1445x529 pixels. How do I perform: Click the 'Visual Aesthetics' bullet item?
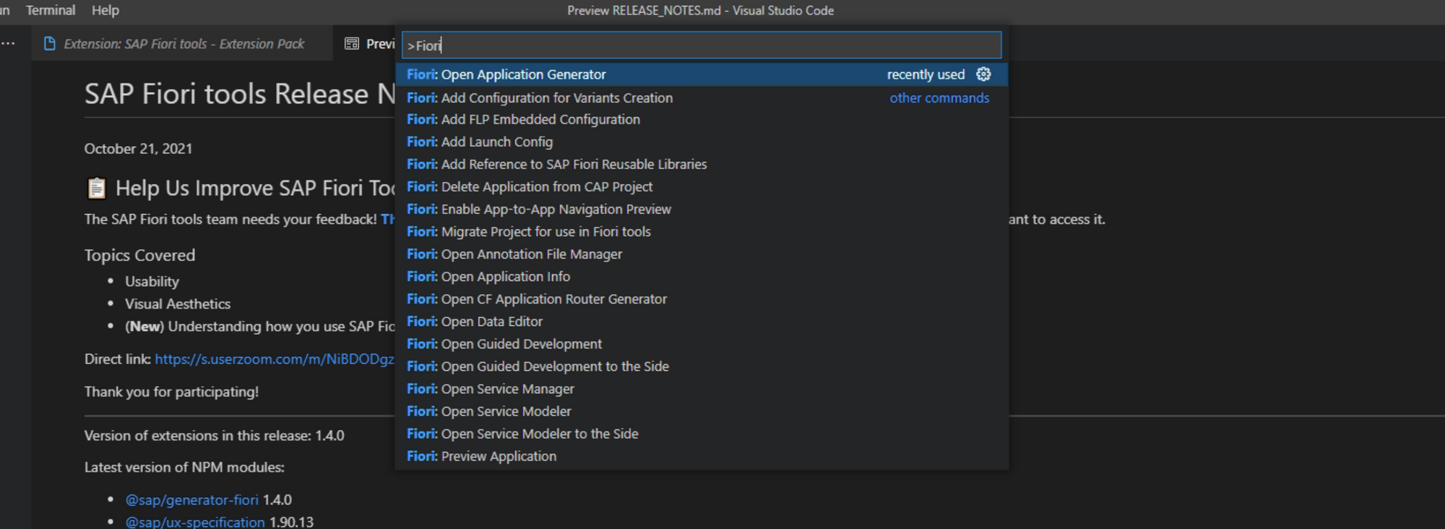[x=178, y=304]
